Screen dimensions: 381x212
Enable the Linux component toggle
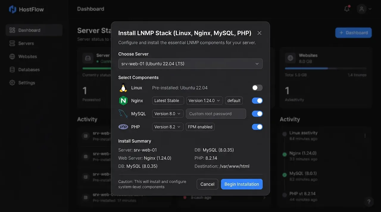pyautogui.click(x=257, y=88)
